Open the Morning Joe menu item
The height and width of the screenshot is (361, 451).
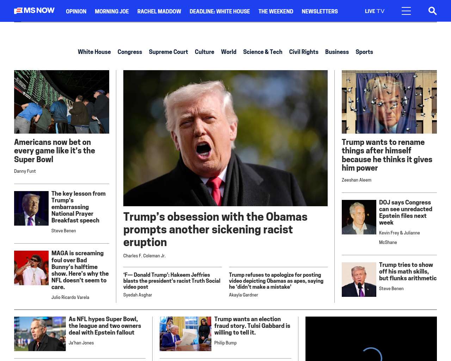point(112,11)
